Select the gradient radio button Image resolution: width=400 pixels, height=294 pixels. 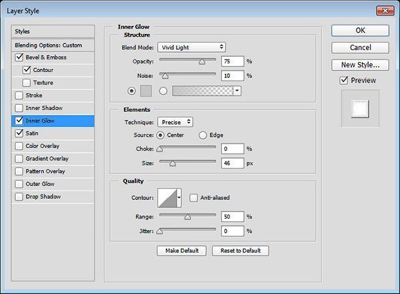click(163, 91)
